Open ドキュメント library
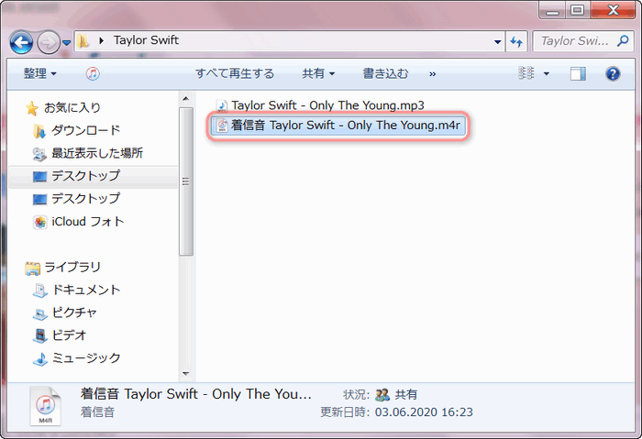This screenshot has width=642, height=439. 86,290
